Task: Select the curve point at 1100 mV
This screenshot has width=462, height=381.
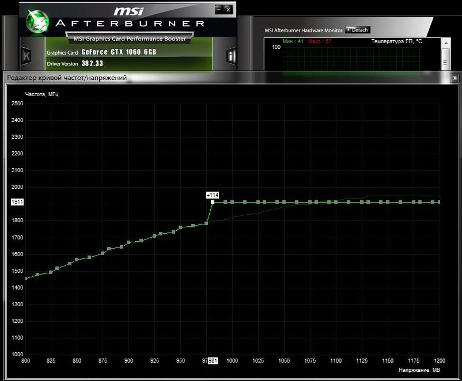Action: [x=336, y=202]
